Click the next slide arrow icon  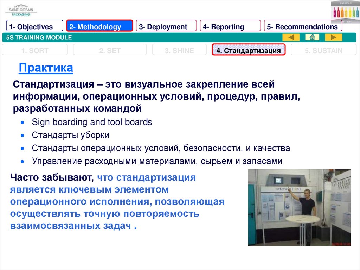[333, 37]
